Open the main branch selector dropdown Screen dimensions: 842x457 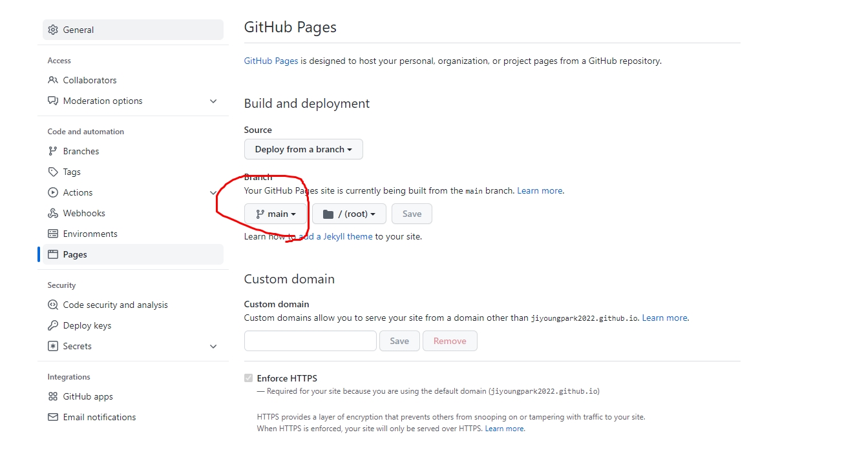click(275, 214)
